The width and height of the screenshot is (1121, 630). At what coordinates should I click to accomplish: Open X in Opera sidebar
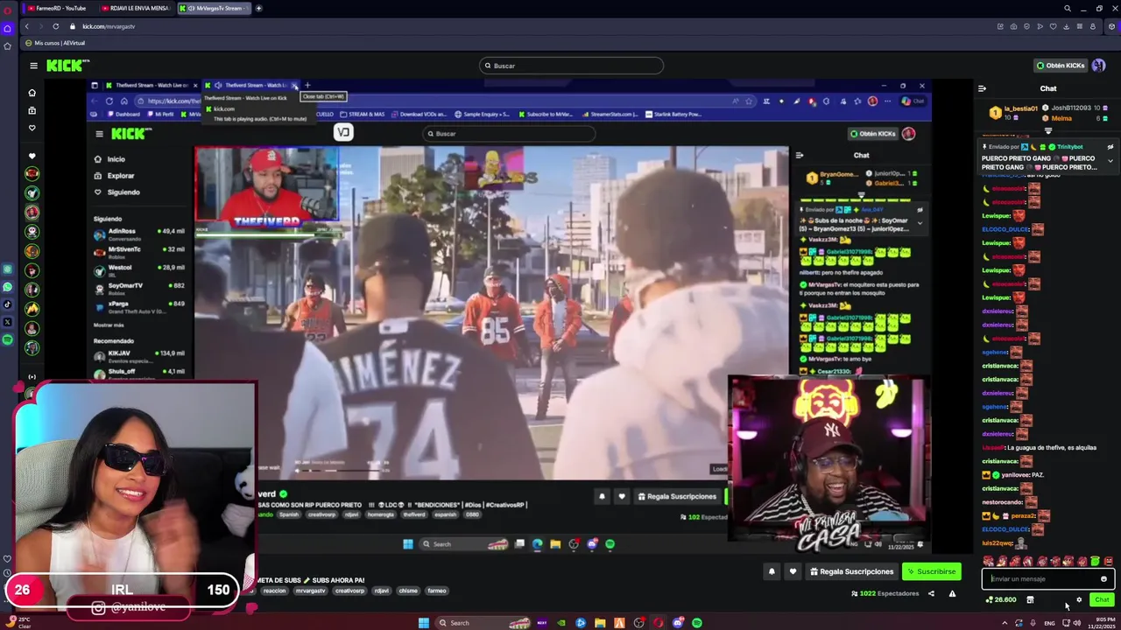8,322
